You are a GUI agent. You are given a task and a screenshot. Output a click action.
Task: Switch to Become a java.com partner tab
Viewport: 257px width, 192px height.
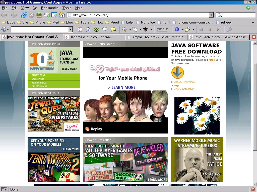point(94,37)
